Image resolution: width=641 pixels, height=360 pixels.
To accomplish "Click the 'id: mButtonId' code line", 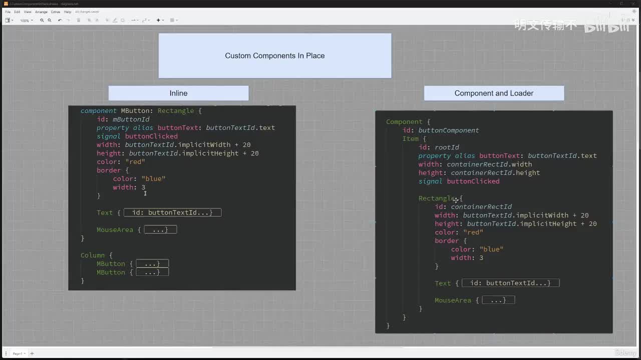I will 123,119.
